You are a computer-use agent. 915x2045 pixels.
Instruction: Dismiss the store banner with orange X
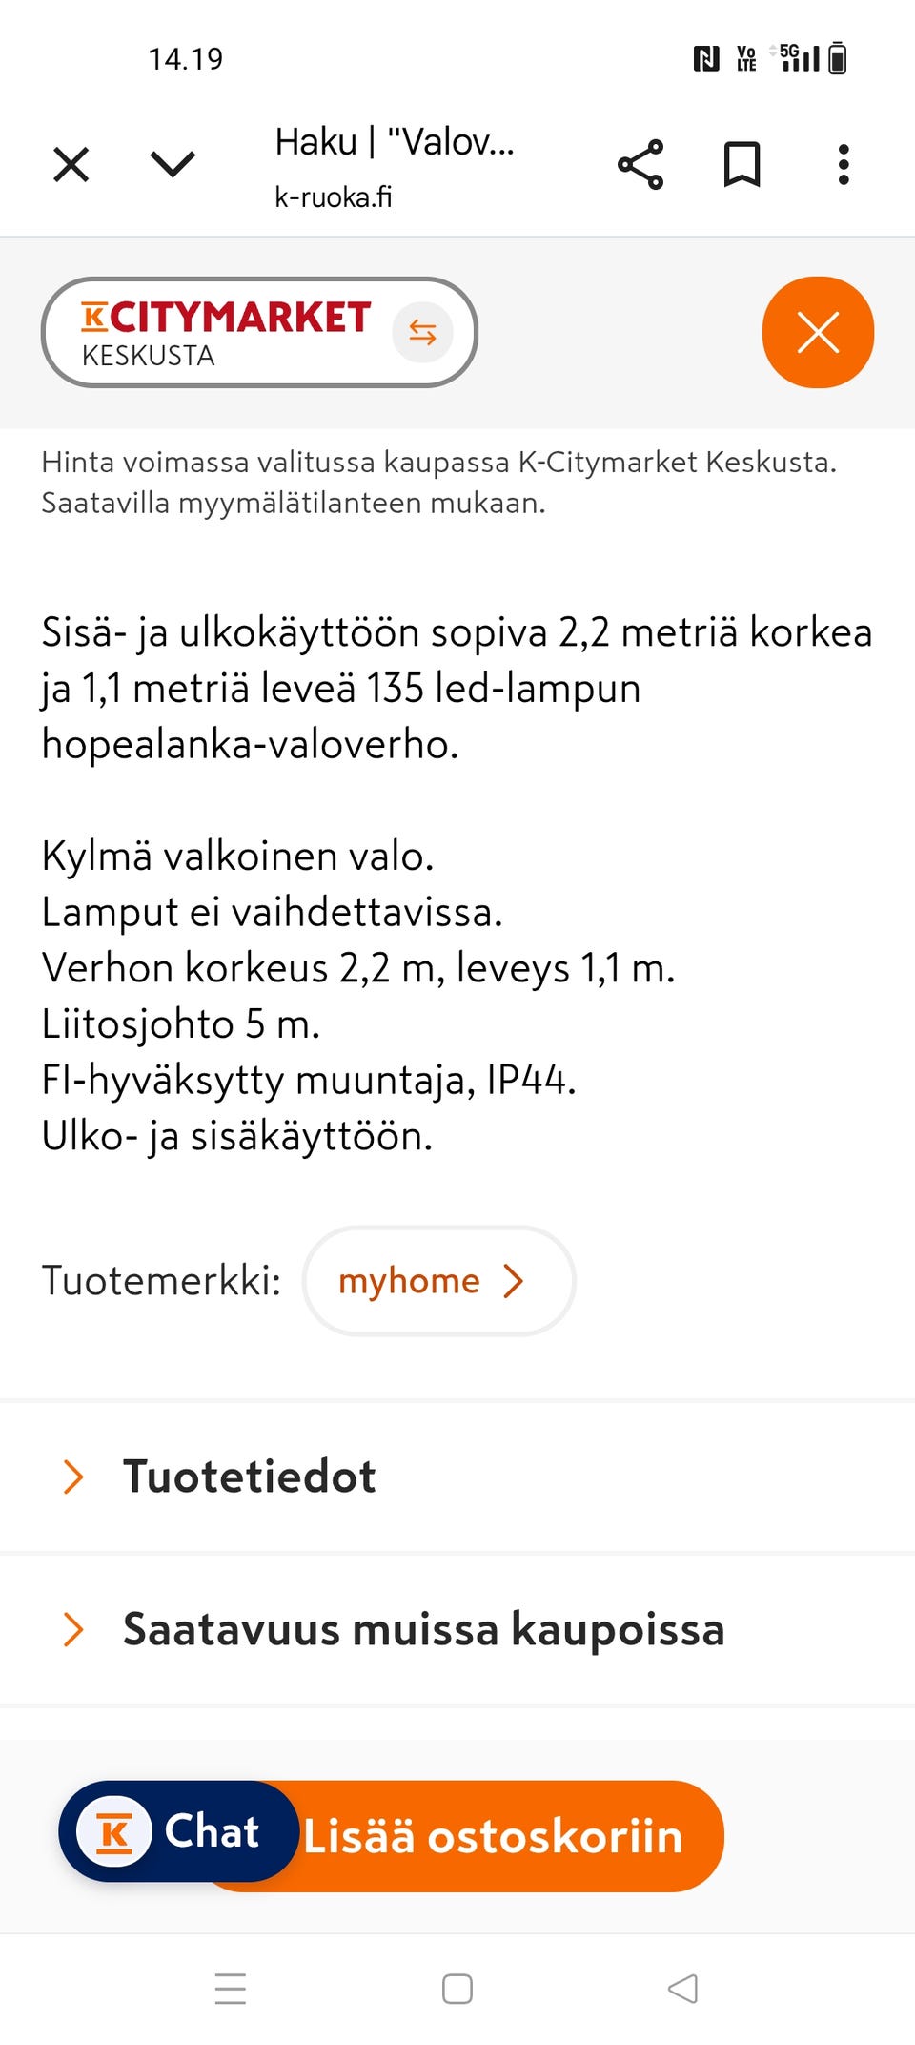818,332
